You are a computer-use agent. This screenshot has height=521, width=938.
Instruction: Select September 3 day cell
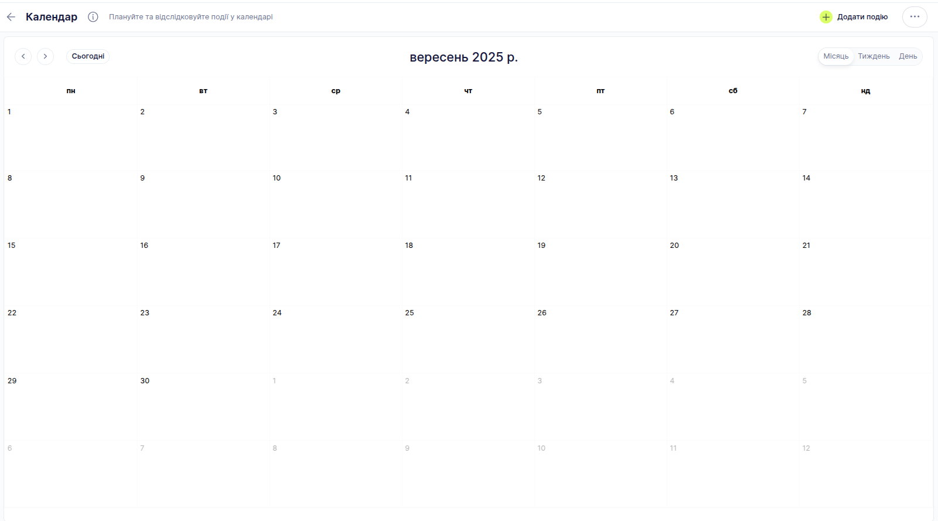[336, 138]
